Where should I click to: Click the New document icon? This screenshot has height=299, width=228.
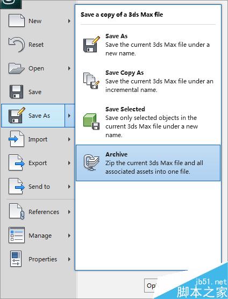[x=17, y=20]
